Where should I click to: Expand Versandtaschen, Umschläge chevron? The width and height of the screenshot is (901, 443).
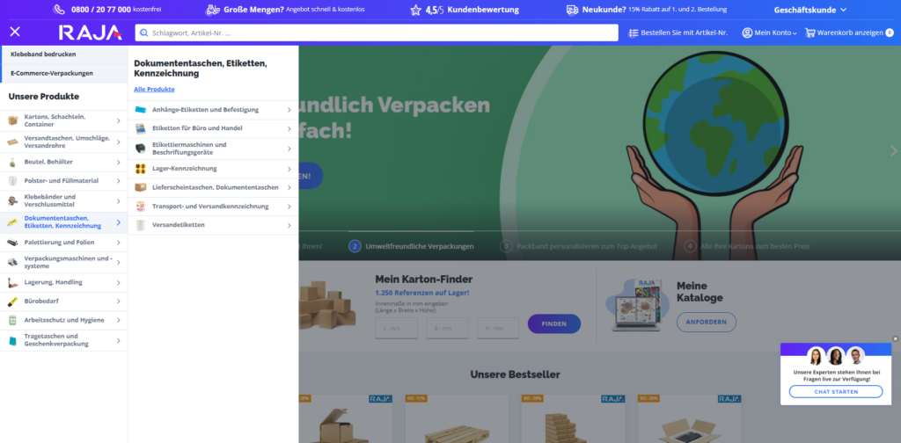[x=119, y=142]
